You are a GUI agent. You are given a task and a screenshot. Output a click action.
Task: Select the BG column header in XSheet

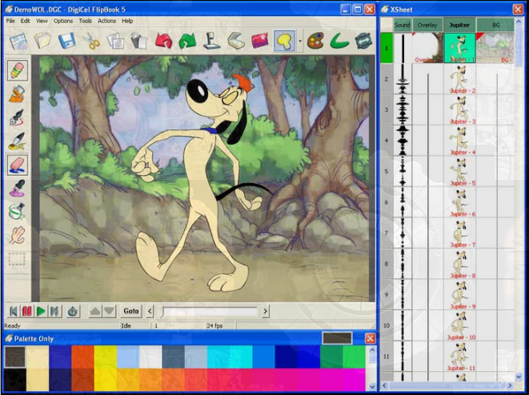tap(495, 25)
